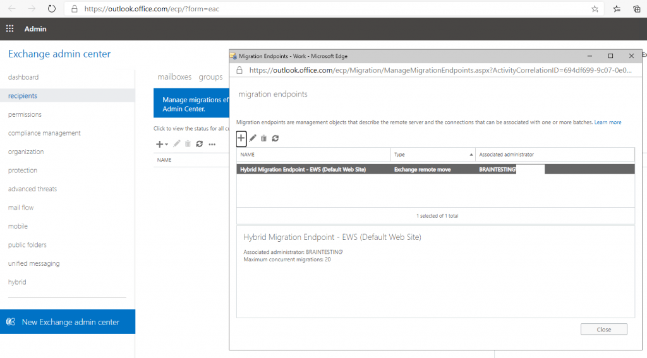Screen dimensions: 647x358
Task: Open the mail flow section
Action: pyautogui.click(x=21, y=208)
